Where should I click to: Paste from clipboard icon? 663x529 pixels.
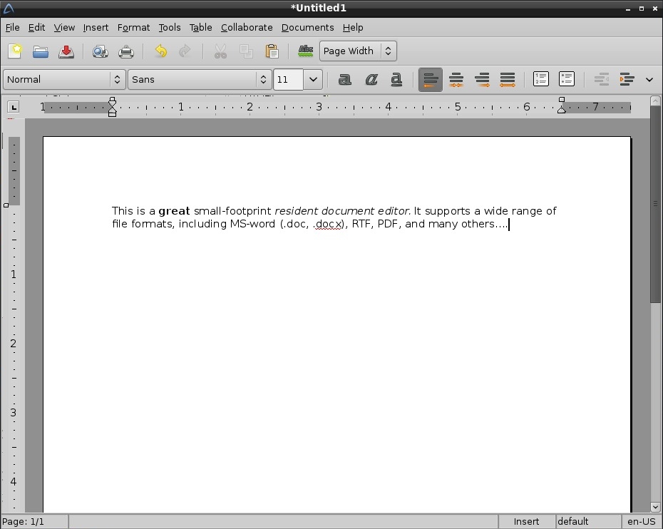pyautogui.click(x=272, y=51)
